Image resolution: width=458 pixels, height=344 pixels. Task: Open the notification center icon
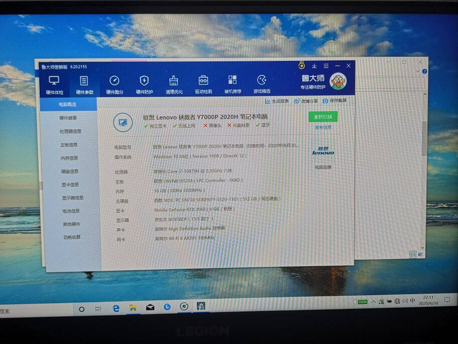(447, 300)
